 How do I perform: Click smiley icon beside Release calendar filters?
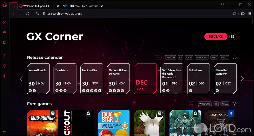(x=235, y=57)
